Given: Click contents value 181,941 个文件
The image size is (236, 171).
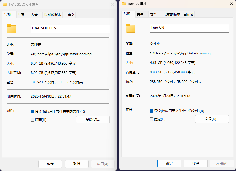Looking at the screenshot, I should click(x=57, y=82).
